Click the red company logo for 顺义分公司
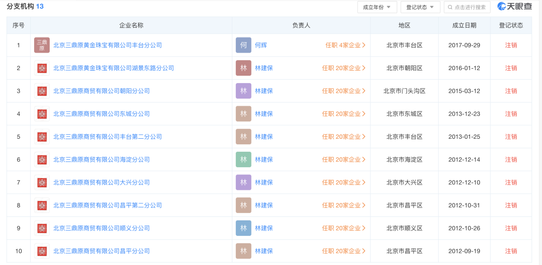 42,228
